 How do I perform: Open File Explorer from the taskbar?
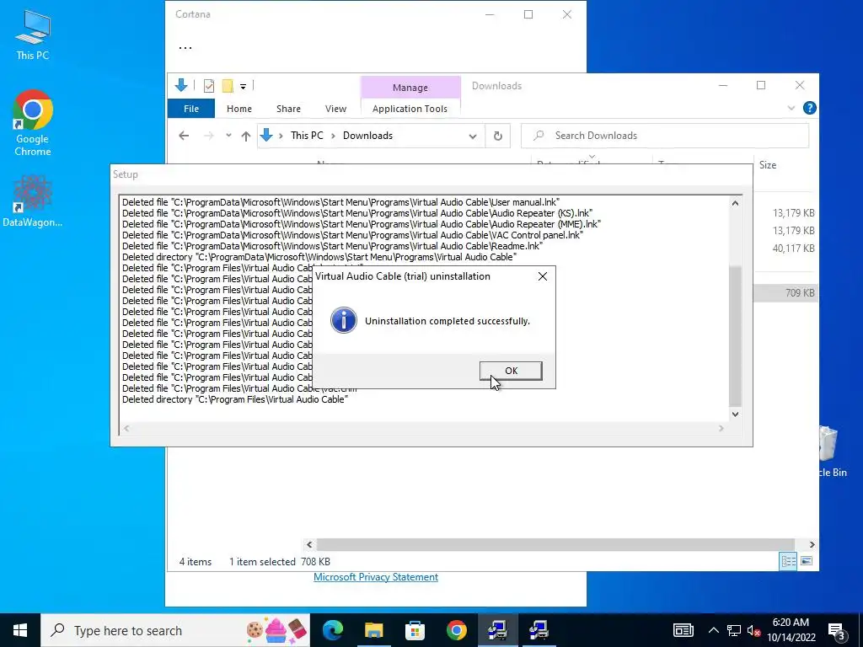pyautogui.click(x=373, y=630)
